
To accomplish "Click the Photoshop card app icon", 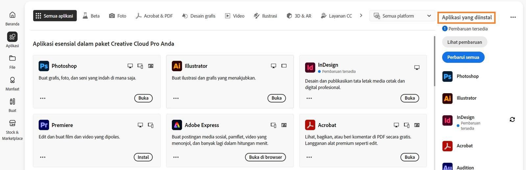I will (44, 66).
